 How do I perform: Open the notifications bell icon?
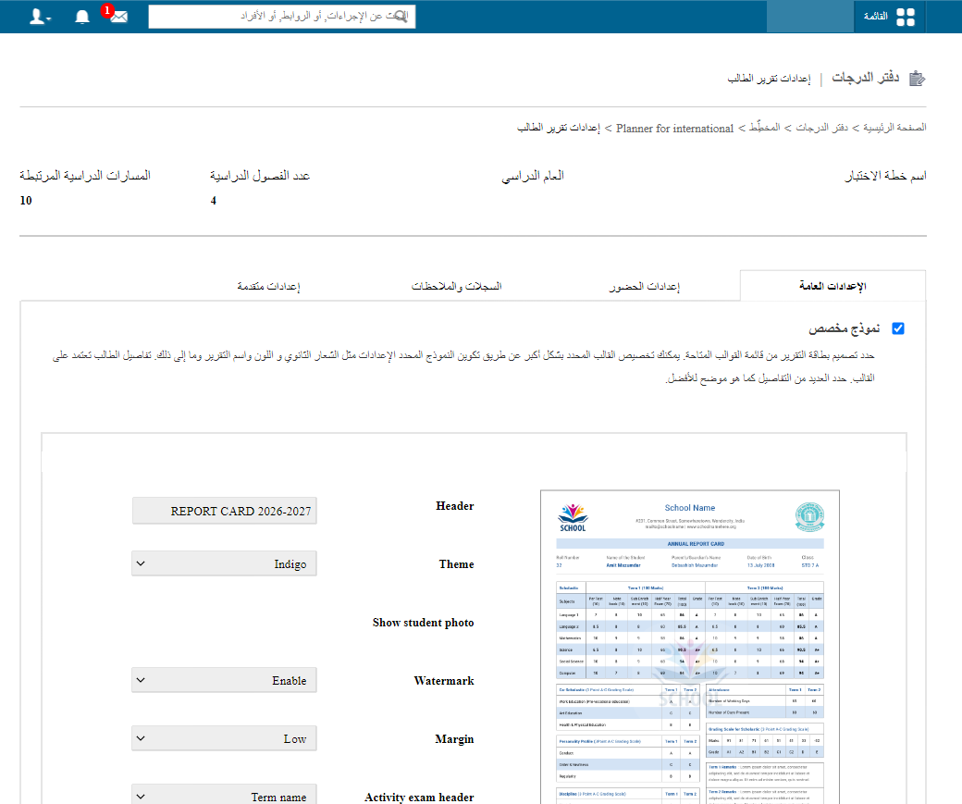pyautogui.click(x=82, y=17)
